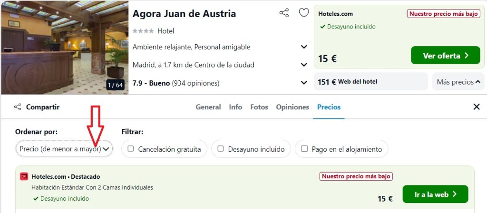This screenshot has height=213, width=487.
Task: Save hotel with the heart icon
Action: (304, 13)
